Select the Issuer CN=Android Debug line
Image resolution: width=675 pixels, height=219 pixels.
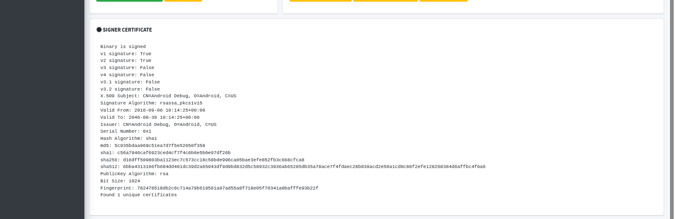[158, 125]
